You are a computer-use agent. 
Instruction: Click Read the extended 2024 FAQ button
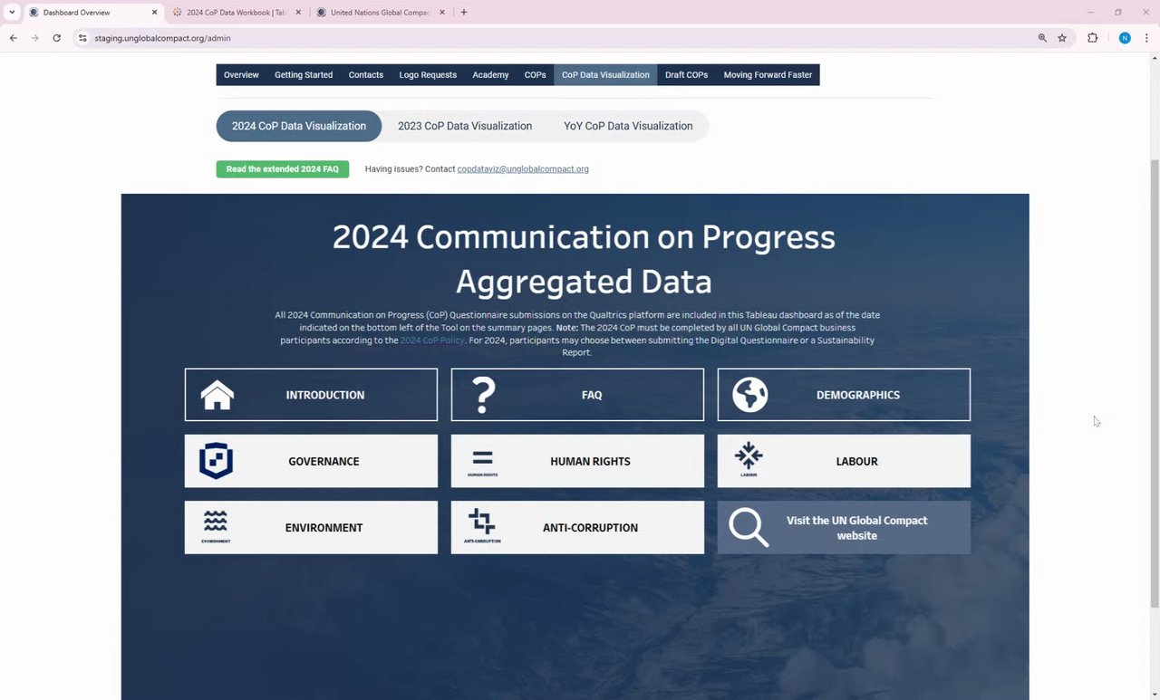pyautogui.click(x=283, y=169)
